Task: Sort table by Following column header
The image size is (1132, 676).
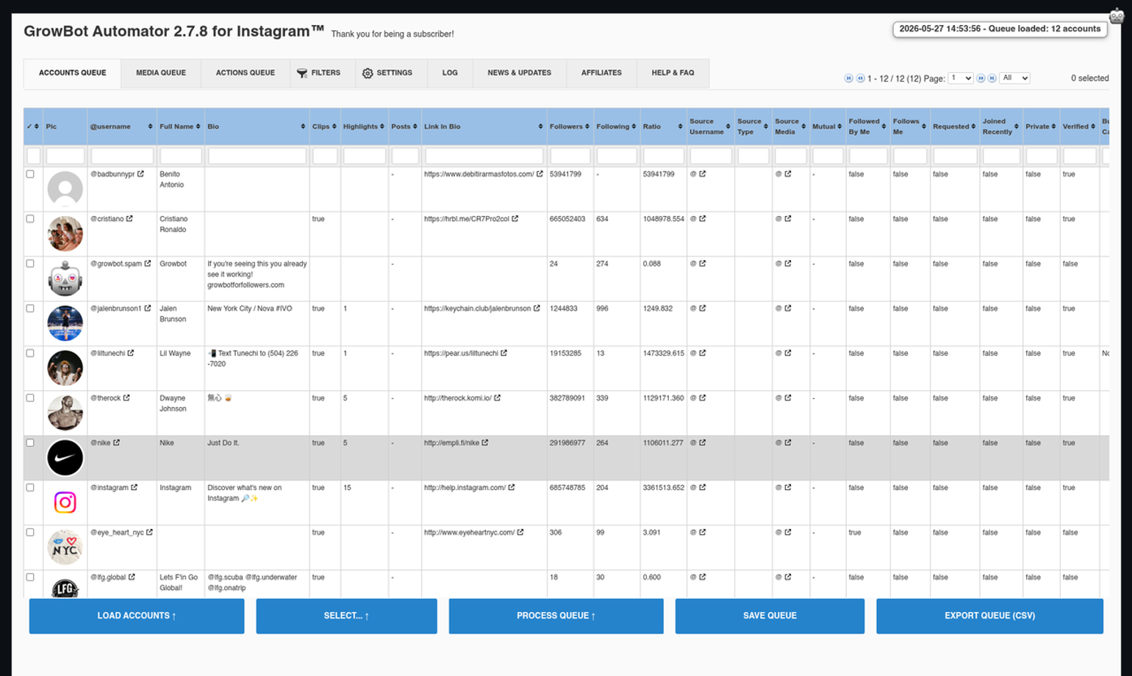Action: pos(616,126)
